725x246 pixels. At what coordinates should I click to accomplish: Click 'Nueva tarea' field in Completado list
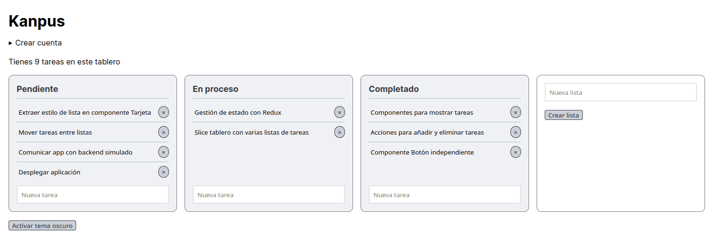[445, 195]
